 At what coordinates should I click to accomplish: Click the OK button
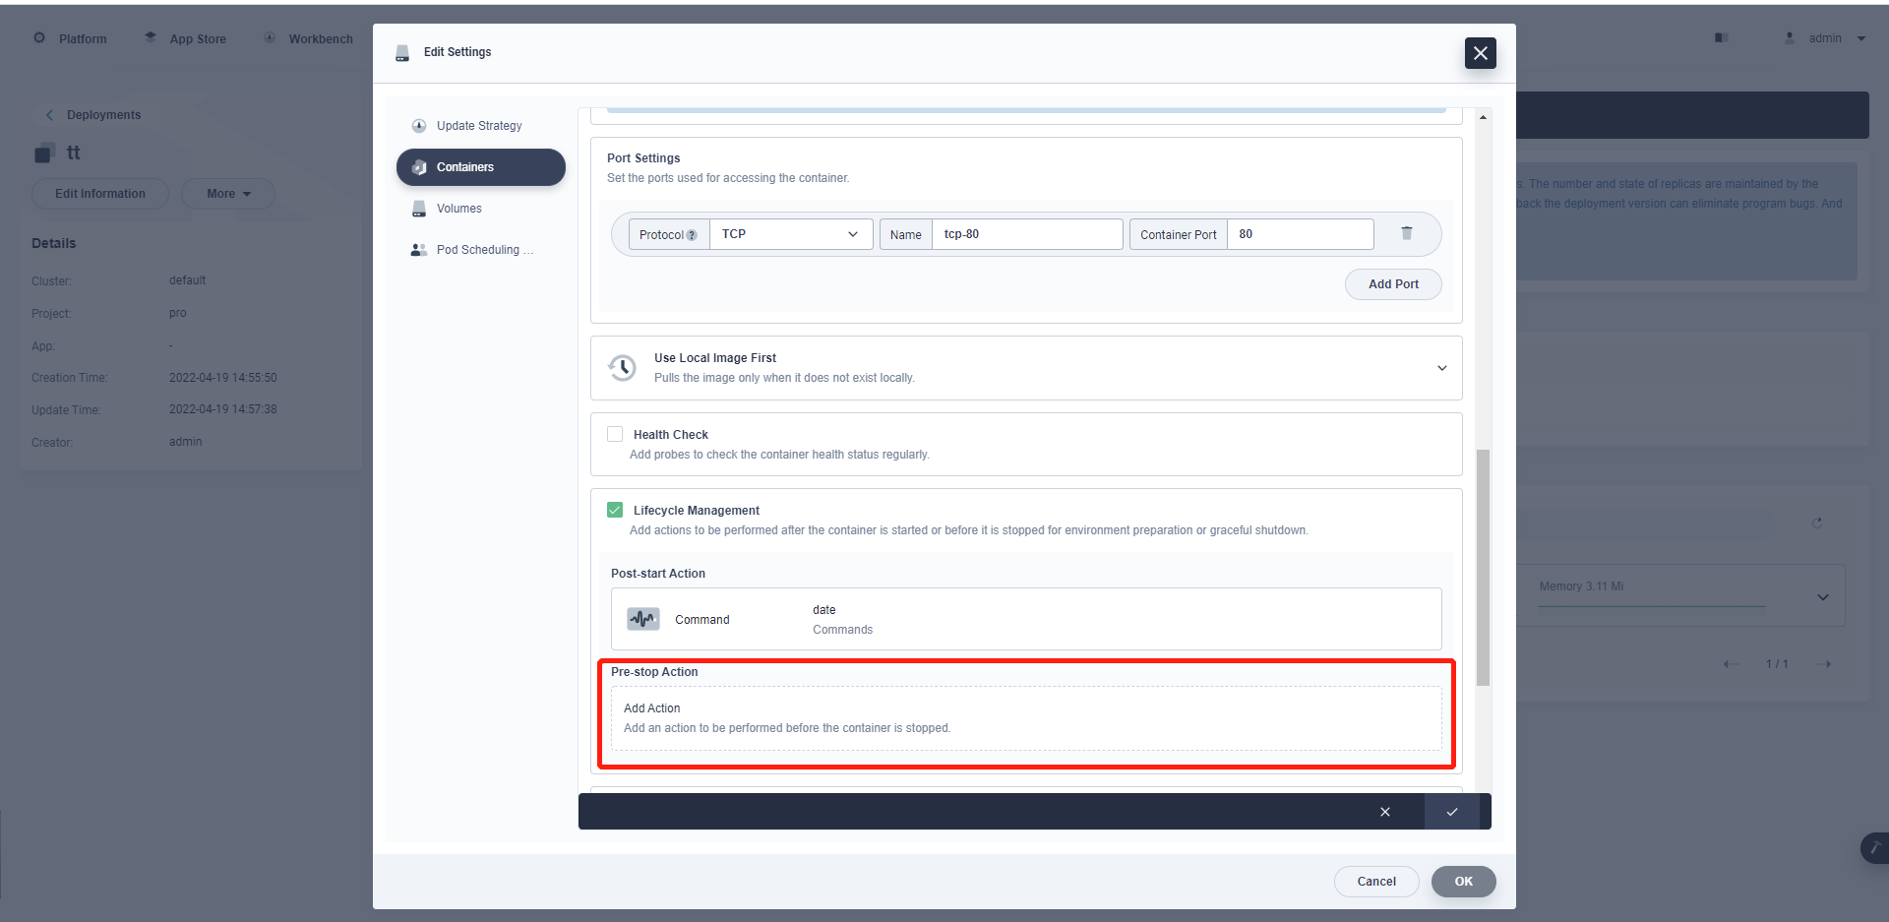pos(1464,882)
